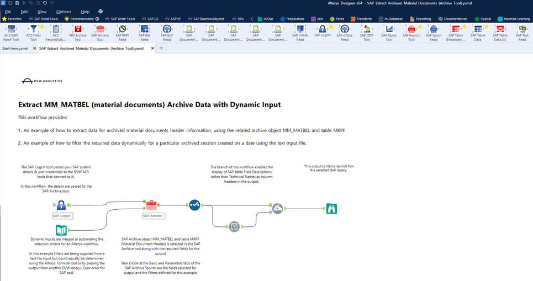
Task: Toggle favorite star on ACS Filter Tool
Action: 42,26
